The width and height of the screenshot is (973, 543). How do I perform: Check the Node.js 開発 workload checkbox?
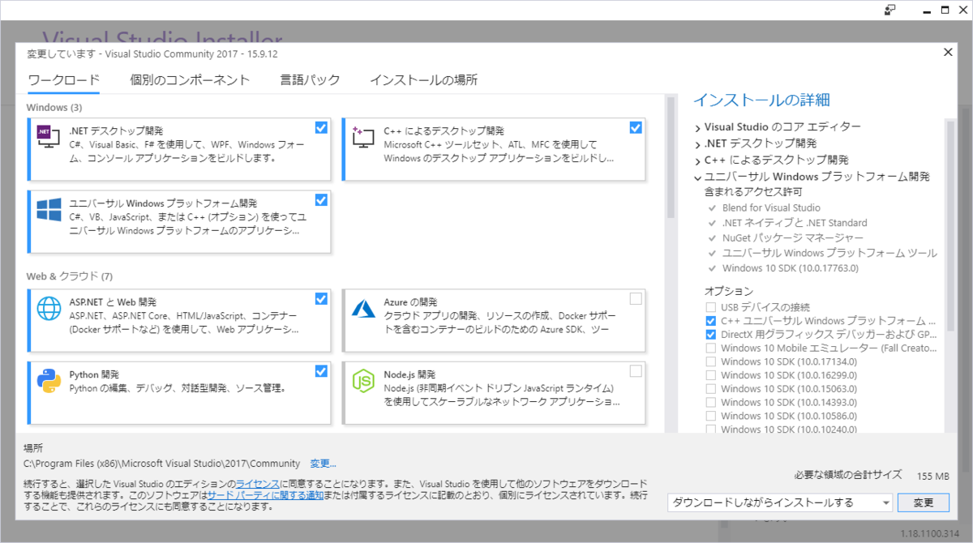coord(635,371)
